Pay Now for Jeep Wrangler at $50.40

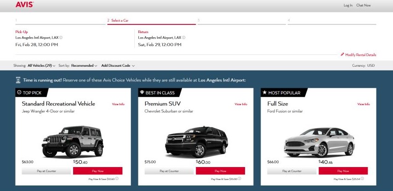point(98,171)
